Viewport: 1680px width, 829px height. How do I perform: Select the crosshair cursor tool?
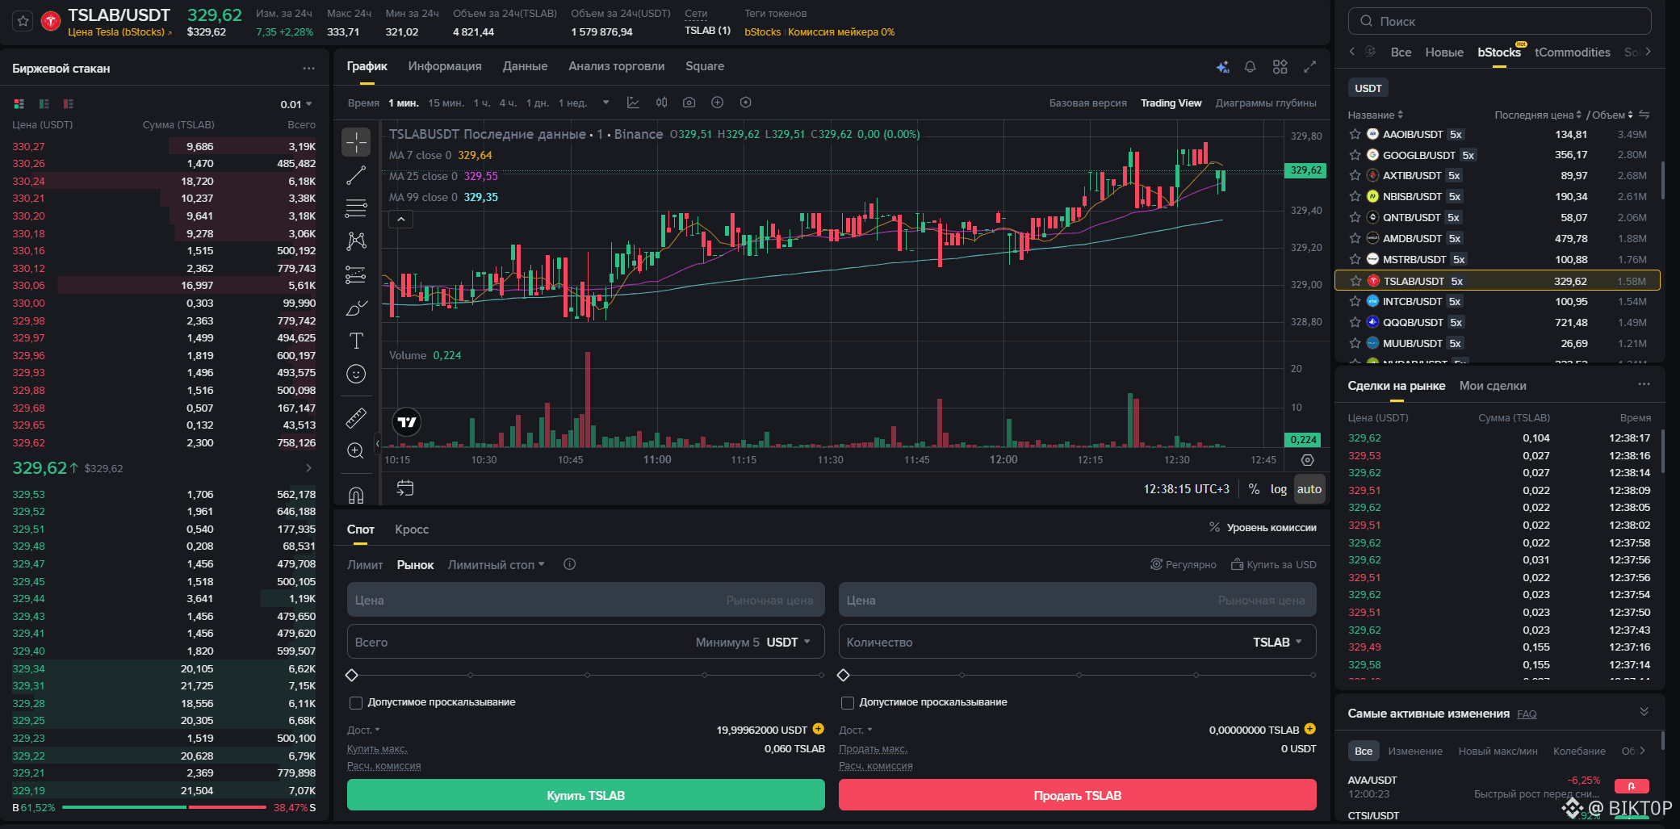356,142
